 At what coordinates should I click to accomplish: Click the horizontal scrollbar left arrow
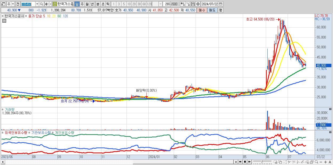click(3, 162)
